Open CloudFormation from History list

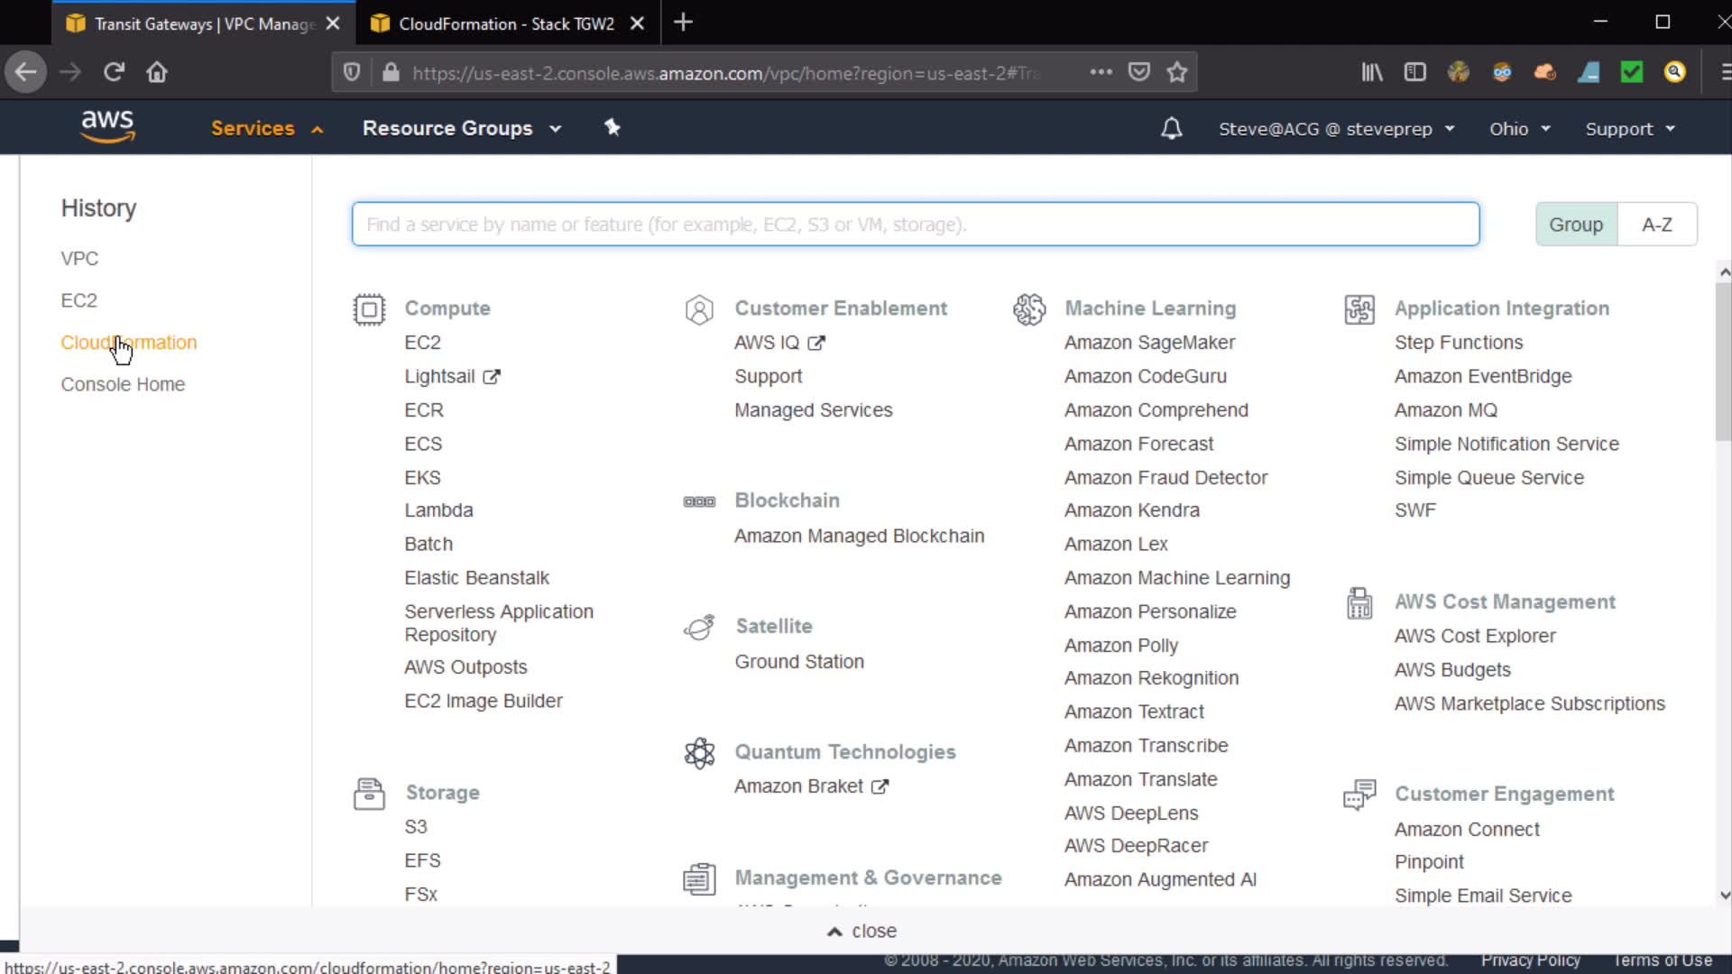click(129, 343)
